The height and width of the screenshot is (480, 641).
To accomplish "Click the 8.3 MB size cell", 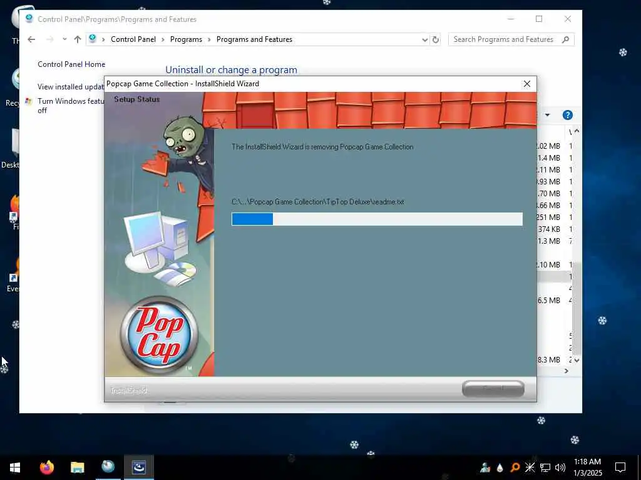I will pos(548,359).
